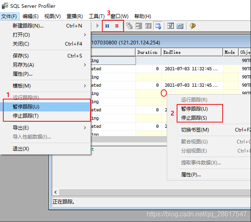
Task: Expand the 打开(O) submenu
Action: [x=46, y=35]
